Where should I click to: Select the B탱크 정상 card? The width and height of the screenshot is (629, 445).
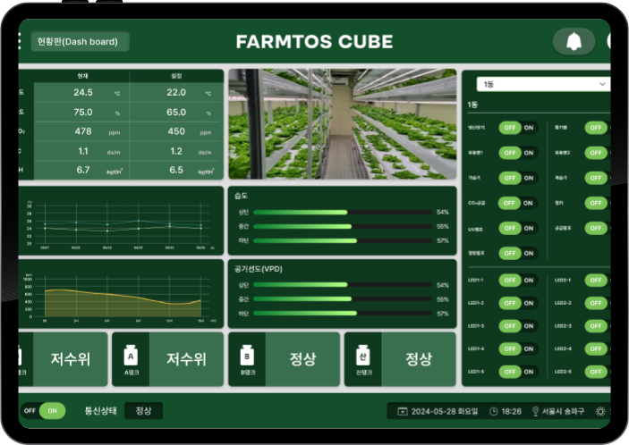(284, 359)
